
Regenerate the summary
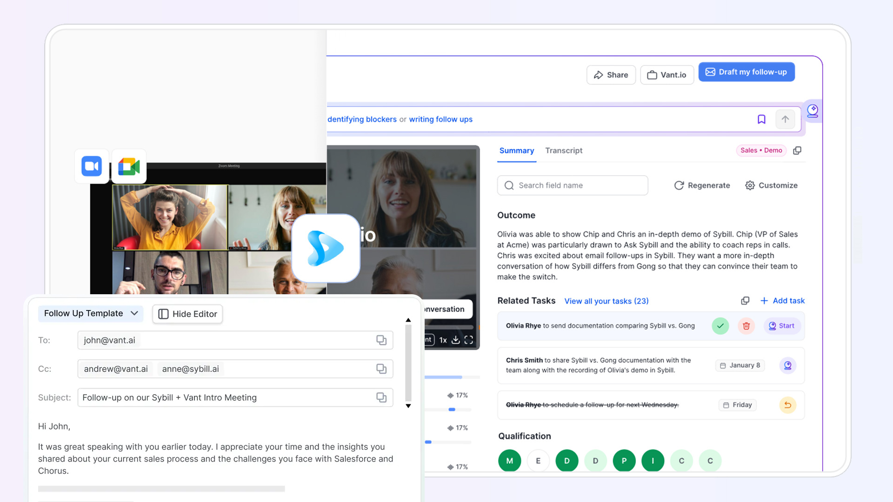[702, 185]
